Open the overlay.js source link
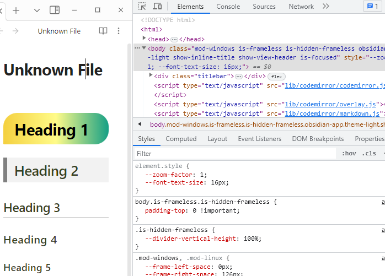The width and height of the screenshot is (385, 276). 330,104
